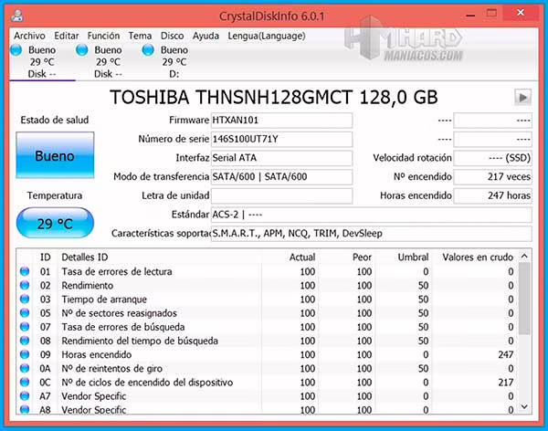Click the CrystalDiskInfo app icon in title bar
The image size is (548, 431).
[x=16, y=16]
